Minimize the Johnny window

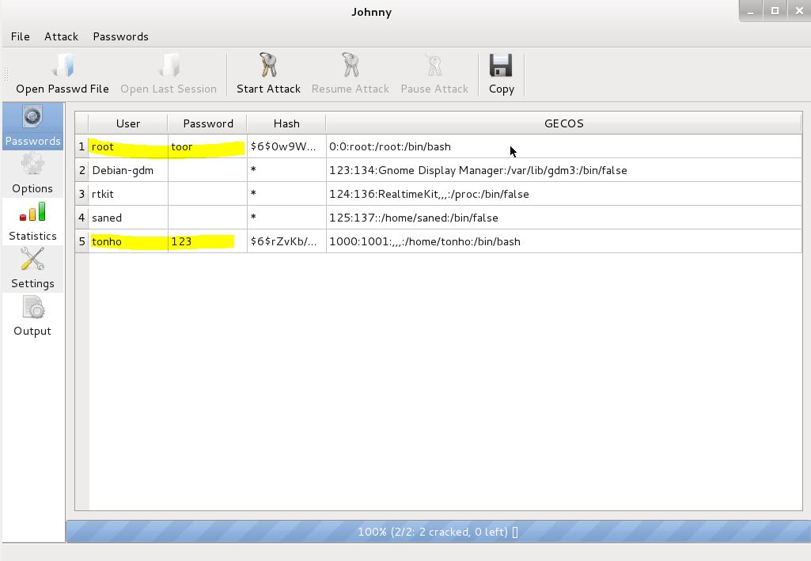click(751, 11)
